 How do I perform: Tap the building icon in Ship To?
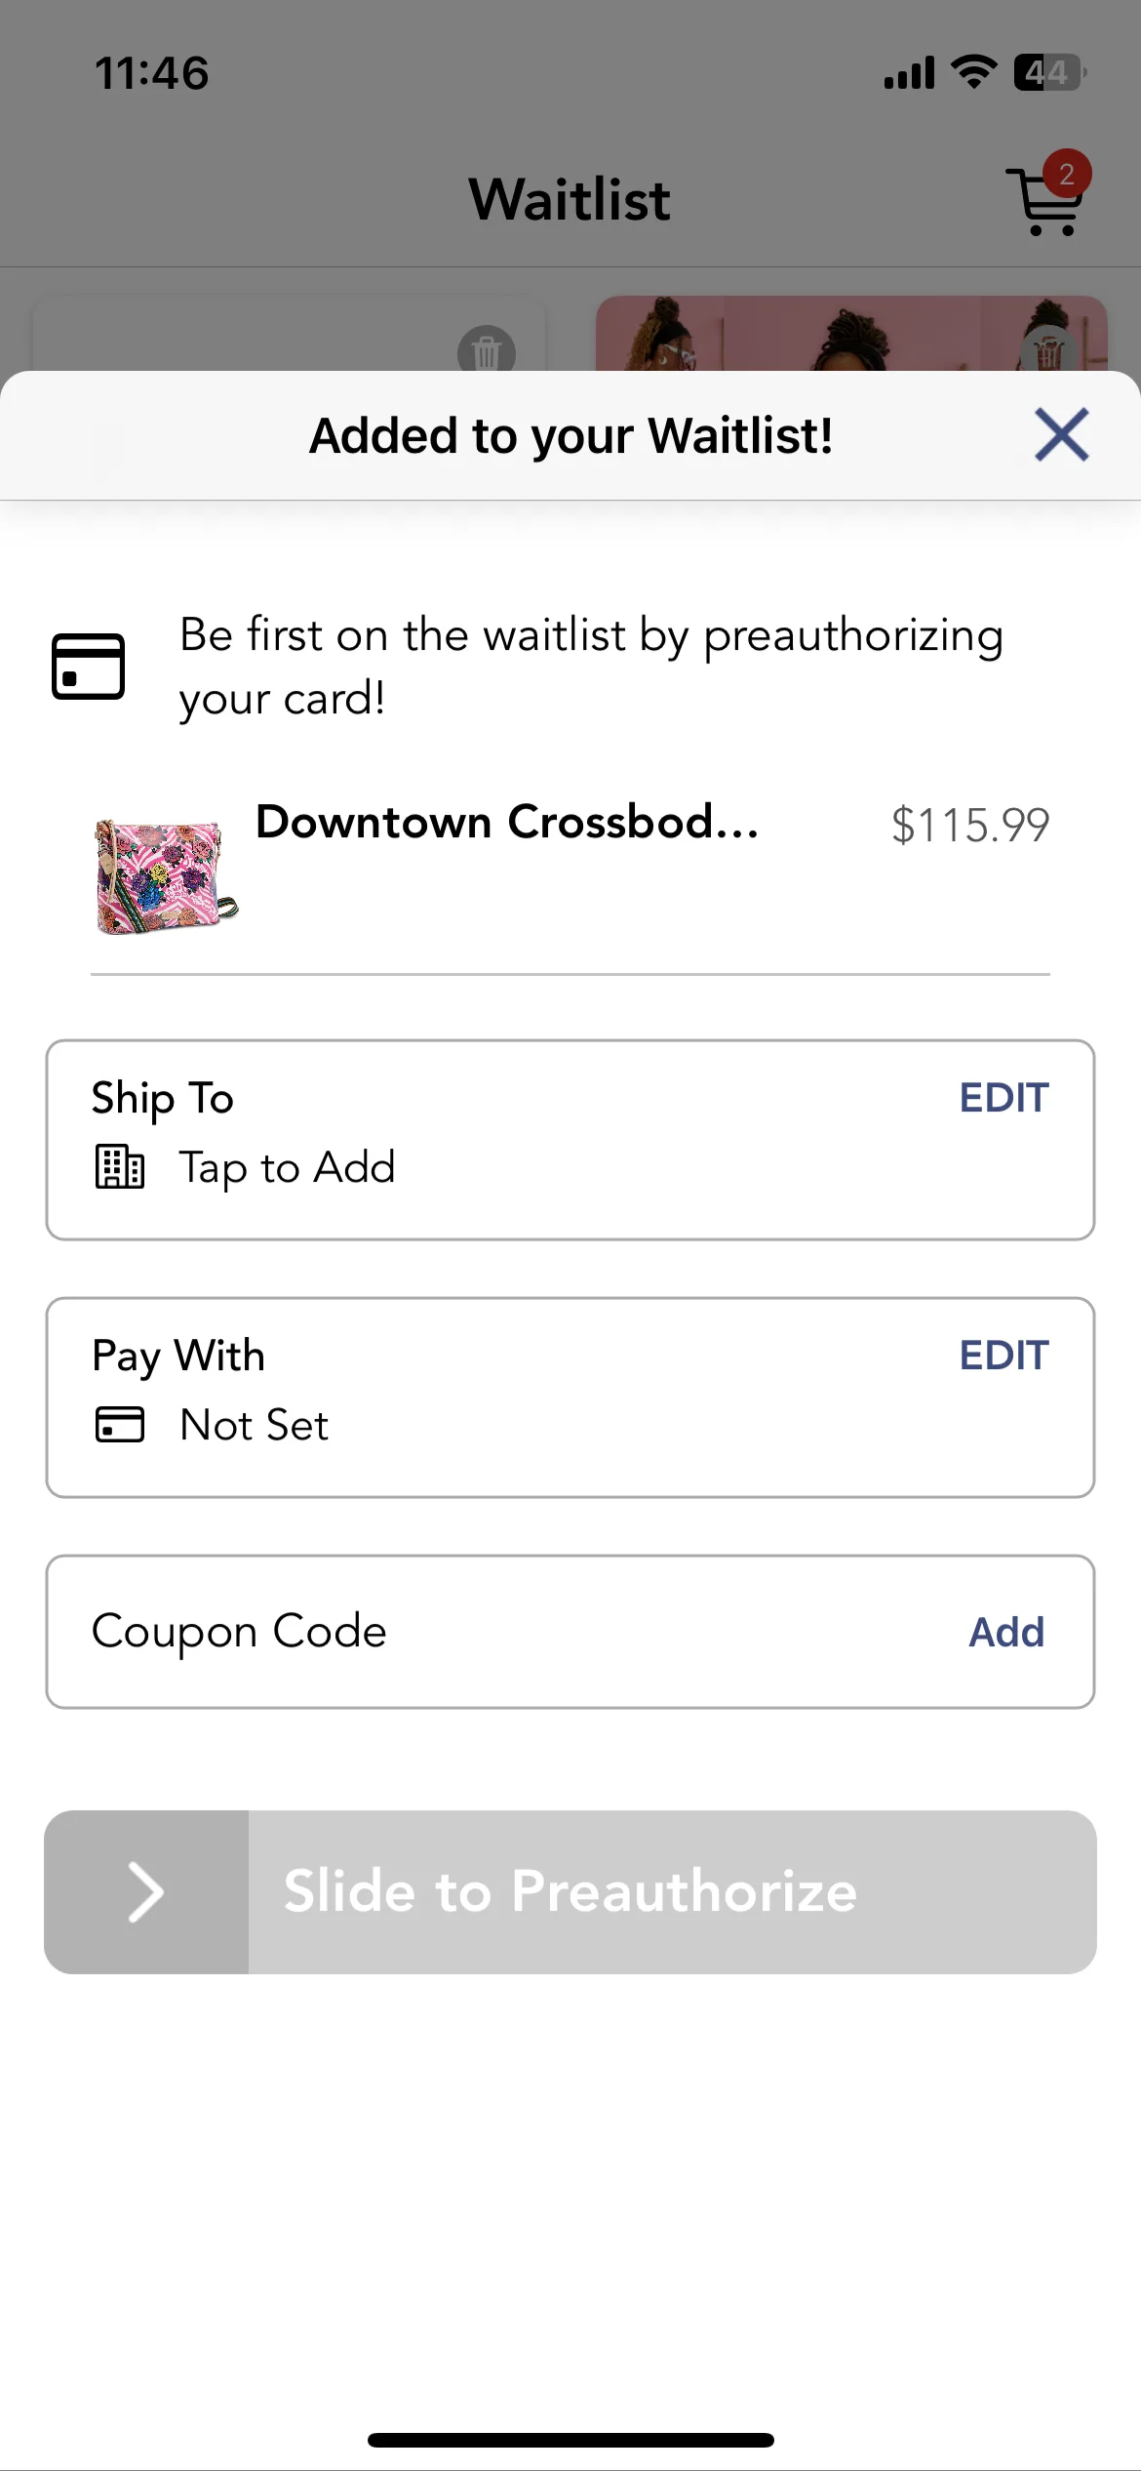(x=120, y=1166)
